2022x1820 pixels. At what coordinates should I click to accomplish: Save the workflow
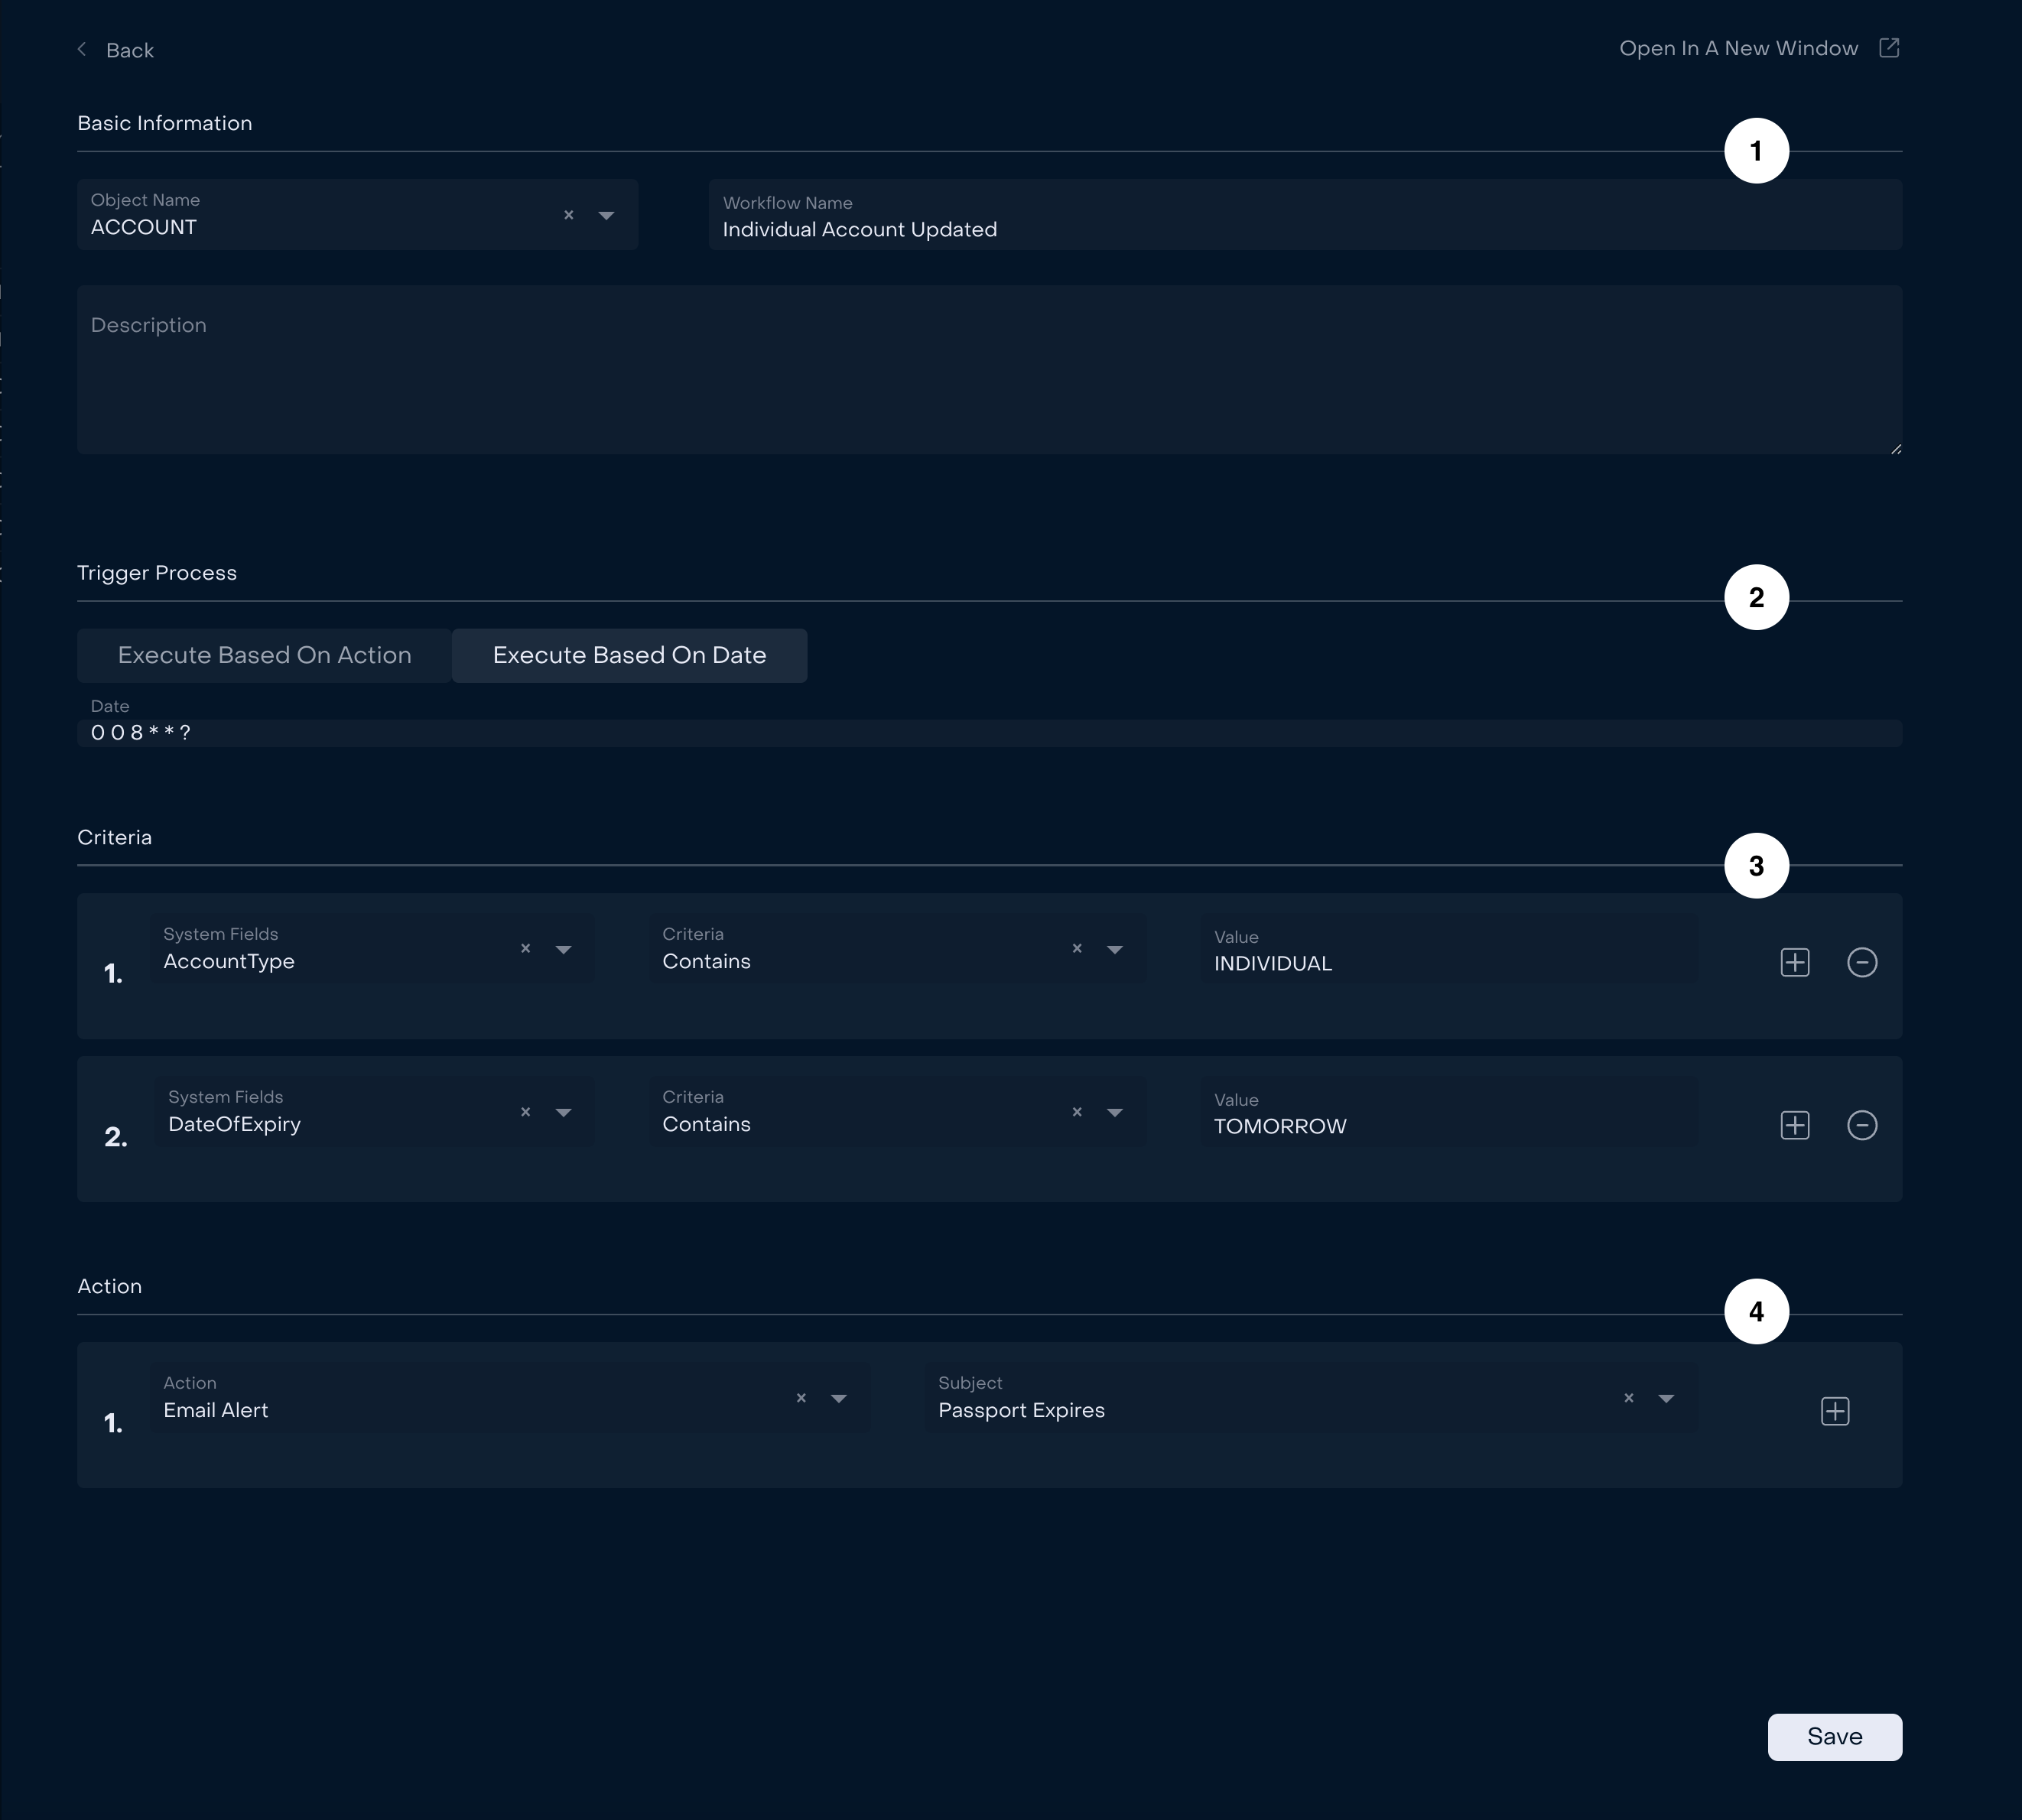click(1835, 1737)
